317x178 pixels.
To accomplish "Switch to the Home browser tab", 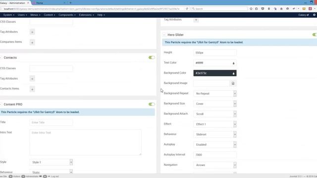I will tap(49, 3).
